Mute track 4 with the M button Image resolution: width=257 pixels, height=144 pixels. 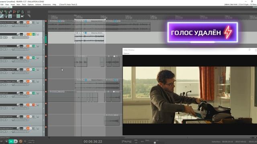pyautogui.click(x=28, y=58)
